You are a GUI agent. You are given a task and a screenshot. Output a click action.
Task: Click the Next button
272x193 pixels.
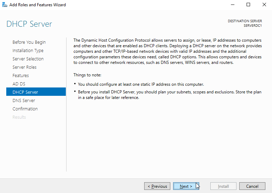coord(186,186)
